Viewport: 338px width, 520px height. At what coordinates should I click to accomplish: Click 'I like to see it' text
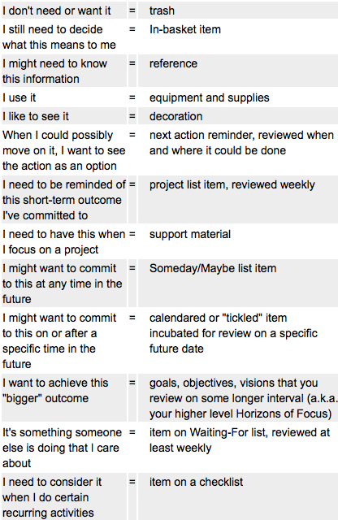coord(36,116)
